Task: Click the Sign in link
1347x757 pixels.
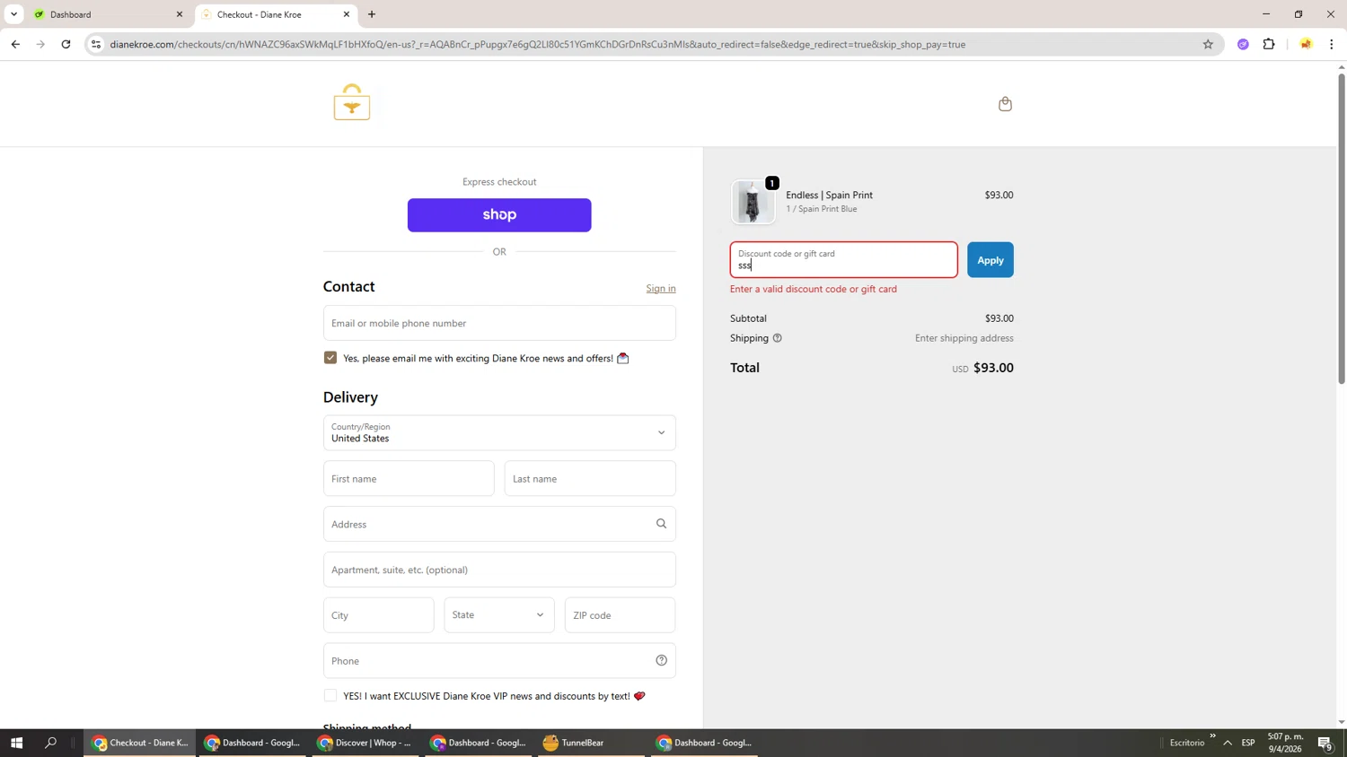Action: 661,288
